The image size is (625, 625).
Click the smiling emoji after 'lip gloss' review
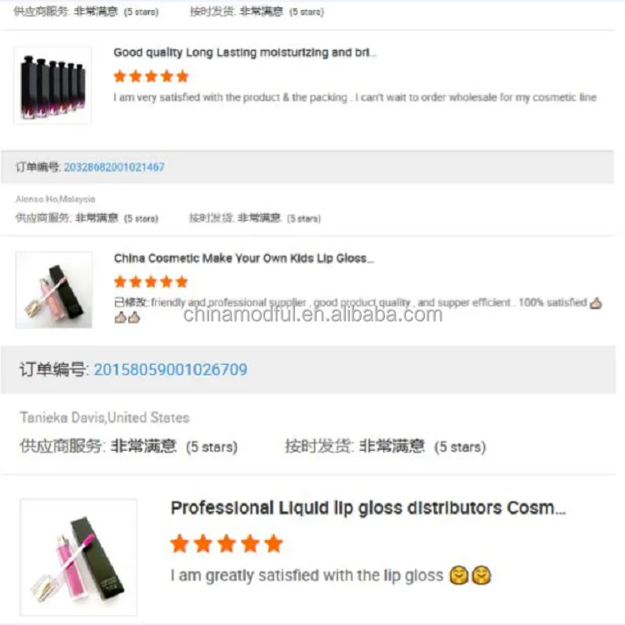470,575
